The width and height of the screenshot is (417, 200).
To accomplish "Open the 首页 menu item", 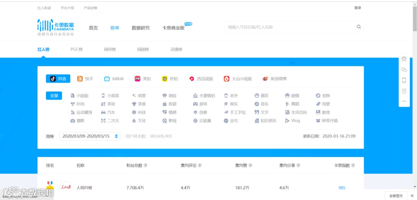I will (93, 28).
